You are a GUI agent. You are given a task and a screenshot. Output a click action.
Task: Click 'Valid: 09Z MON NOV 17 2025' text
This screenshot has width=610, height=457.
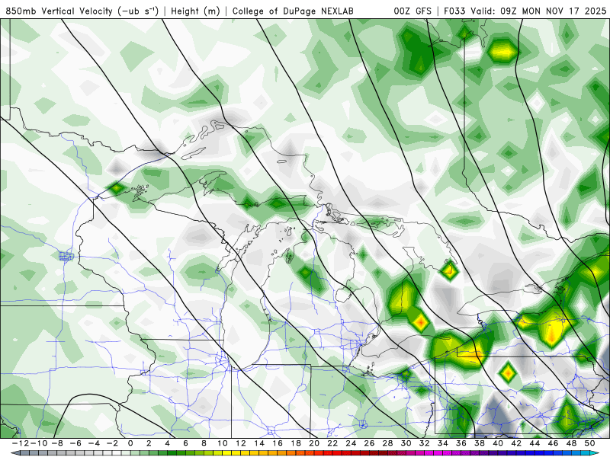538,11
